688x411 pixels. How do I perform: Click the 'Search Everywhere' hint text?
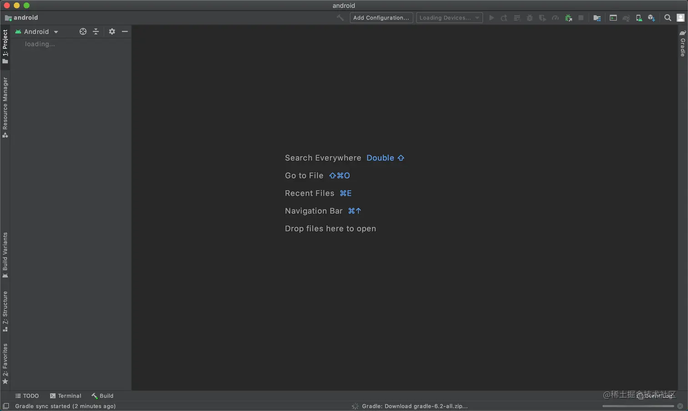(x=323, y=158)
